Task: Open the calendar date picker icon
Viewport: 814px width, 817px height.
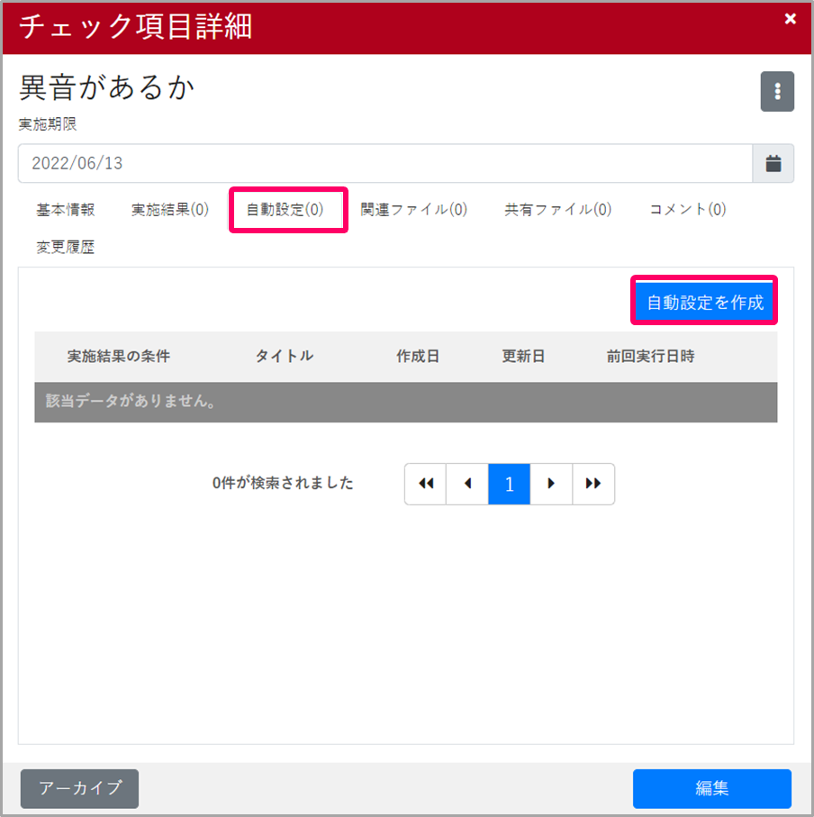Action: point(773,164)
